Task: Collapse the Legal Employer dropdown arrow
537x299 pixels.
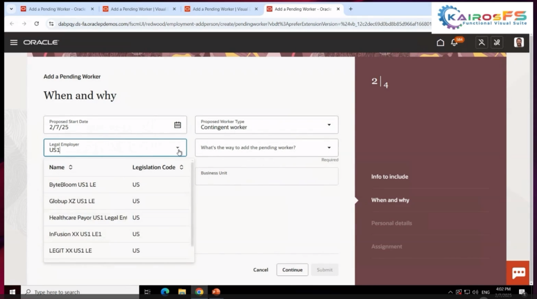Action: coord(178,148)
